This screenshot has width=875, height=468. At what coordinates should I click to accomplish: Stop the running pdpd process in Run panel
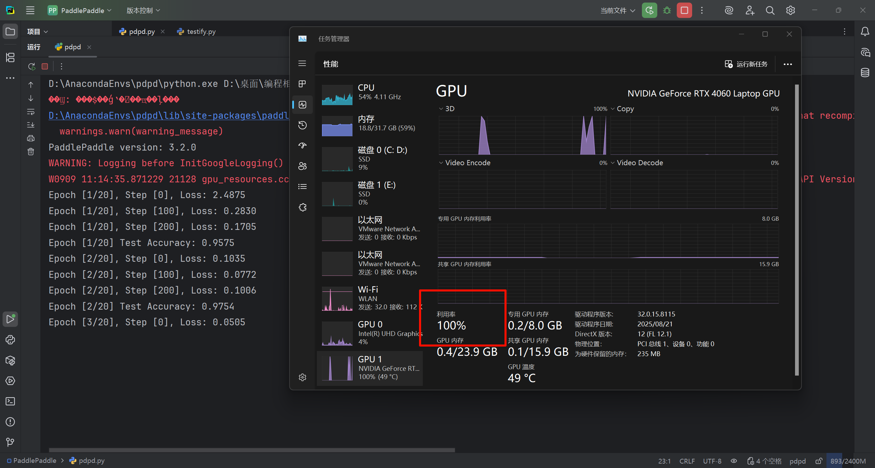pyautogui.click(x=45, y=66)
